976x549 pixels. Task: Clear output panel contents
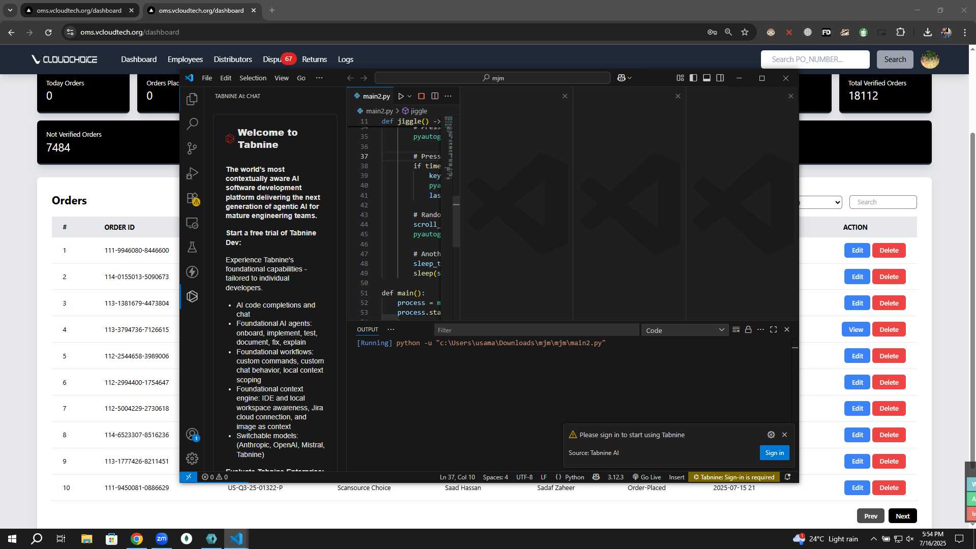click(736, 330)
